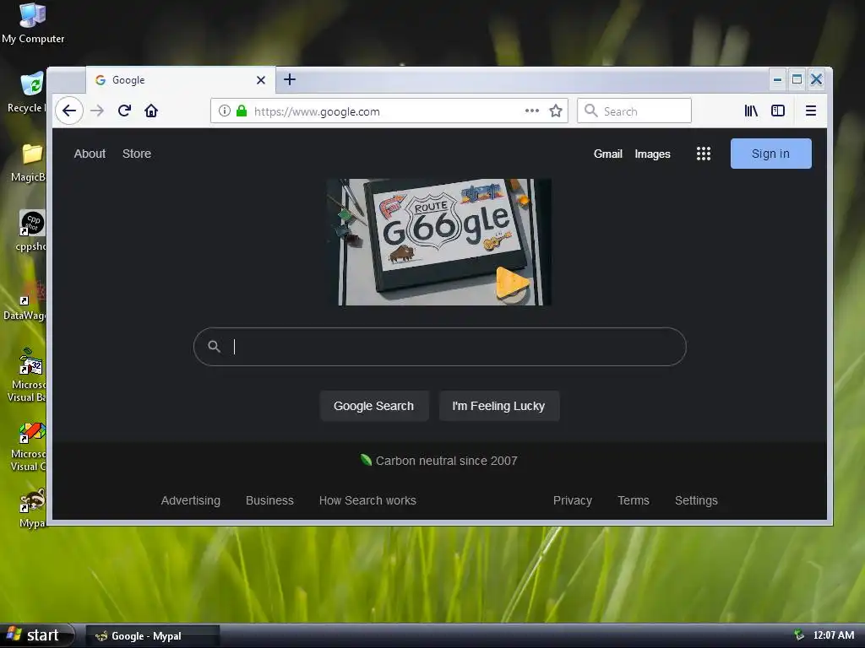Open How Search works link
The height and width of the screenshot is (648, 865).
point(367,500)
